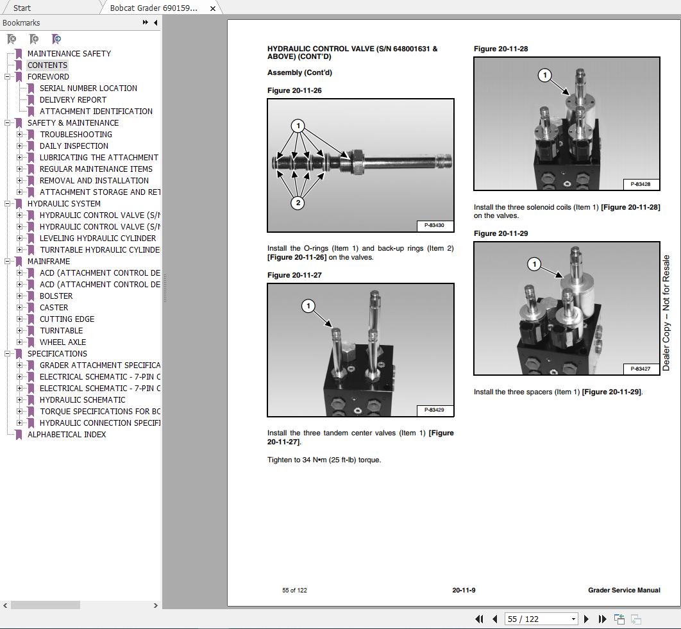Click the 'Tighten to 34 N•m' text
Viewport: 681px width, 629px height.
[324, 460]
